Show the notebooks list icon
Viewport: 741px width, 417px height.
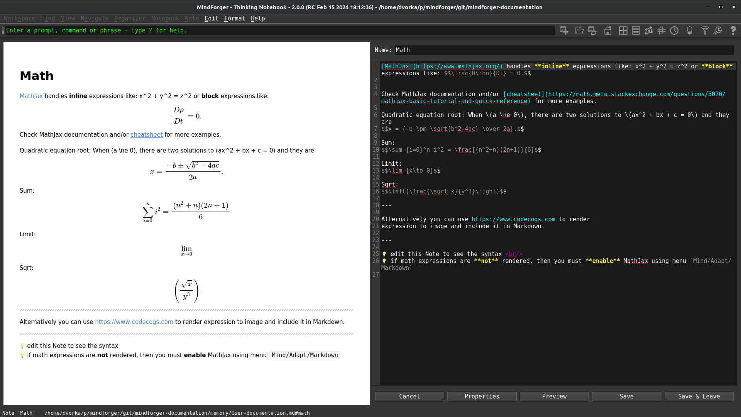pyautogui.click(x=636, y=31)
